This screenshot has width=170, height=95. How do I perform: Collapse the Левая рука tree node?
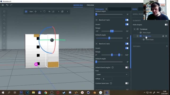pyautogui.click(x=138, y=36)
